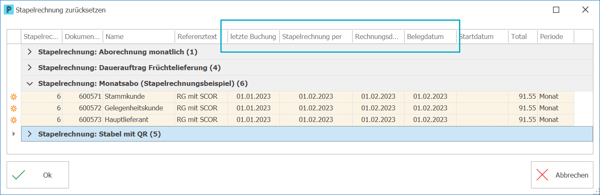The image size is (600, 195).
Task: Click the Stapelrec... column header
Action: click(x=41, y=37)
